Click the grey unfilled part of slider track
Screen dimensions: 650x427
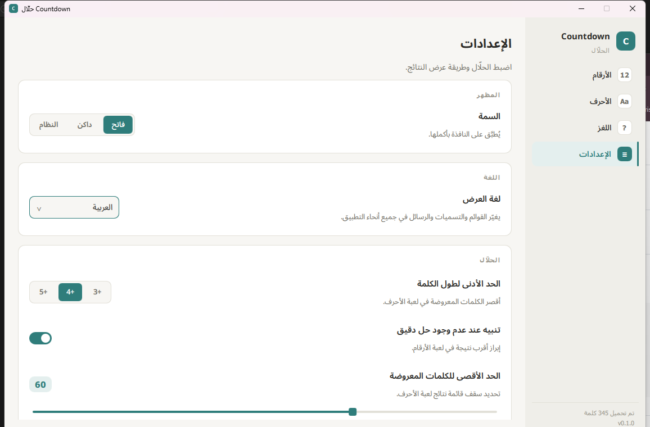tap(427, 412)
